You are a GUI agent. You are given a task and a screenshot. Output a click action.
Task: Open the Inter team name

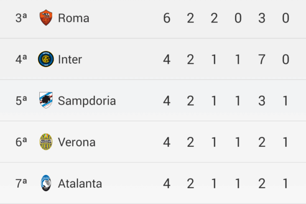[70, 60]
